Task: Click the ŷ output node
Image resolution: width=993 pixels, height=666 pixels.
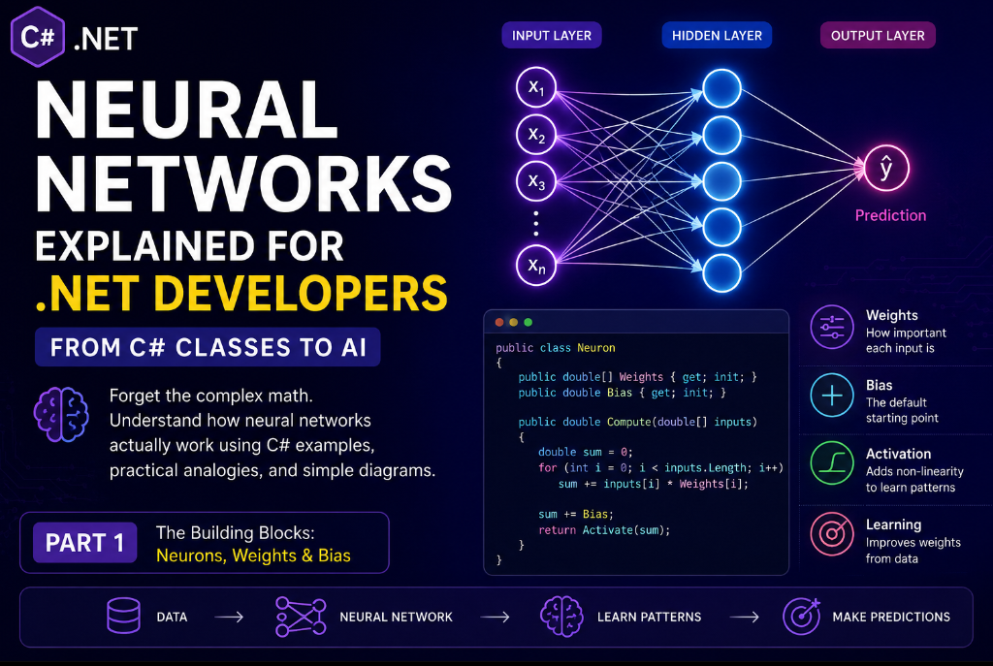Action: (886, 169)
